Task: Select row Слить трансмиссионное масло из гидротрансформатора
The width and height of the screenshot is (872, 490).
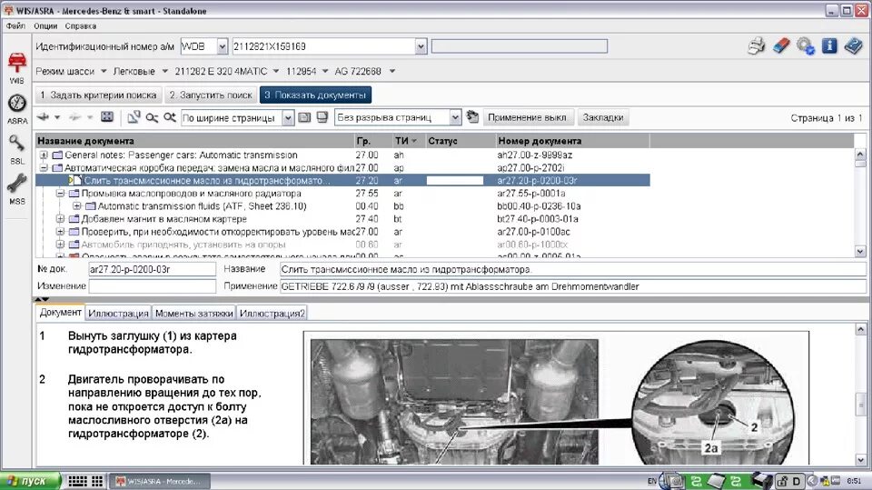Action: coord(342,180)
